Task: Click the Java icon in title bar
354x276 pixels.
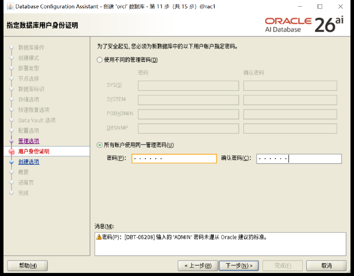Action: (x=10, y=6)
